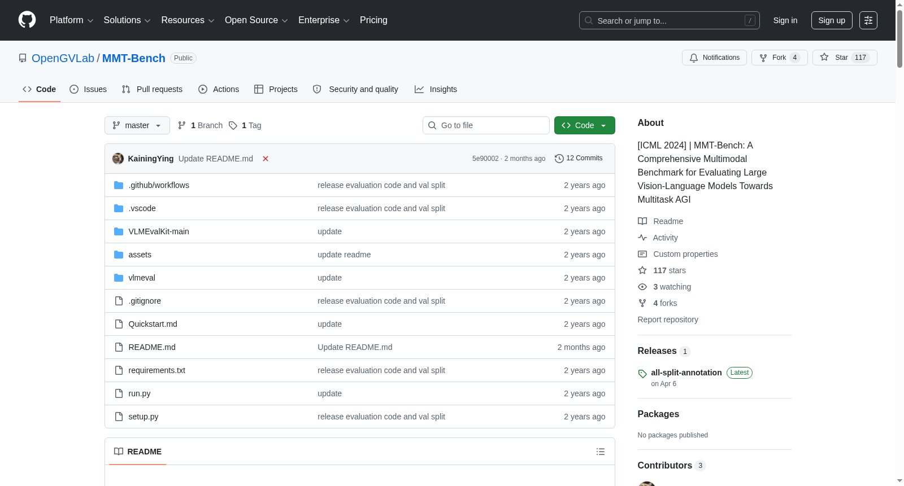The image size is (904, 486).
Task: Click the failed status X icon
Action: pyautogui.click(x=266, y=159)
